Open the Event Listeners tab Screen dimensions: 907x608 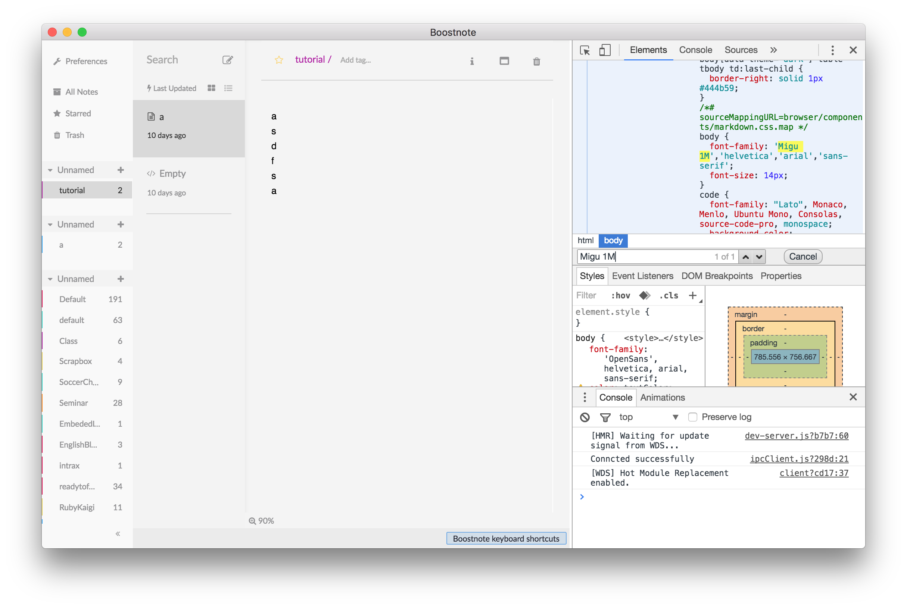pyautogui.click(x=642, y=276)
